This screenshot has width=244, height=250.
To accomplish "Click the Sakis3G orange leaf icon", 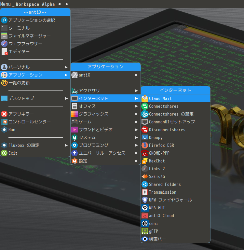I will 145,176.
